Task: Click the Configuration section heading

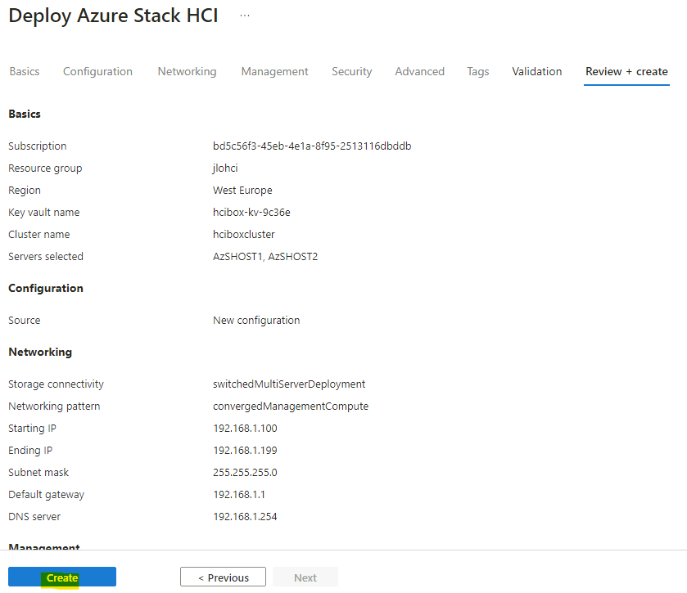Action: coord(46,289)
